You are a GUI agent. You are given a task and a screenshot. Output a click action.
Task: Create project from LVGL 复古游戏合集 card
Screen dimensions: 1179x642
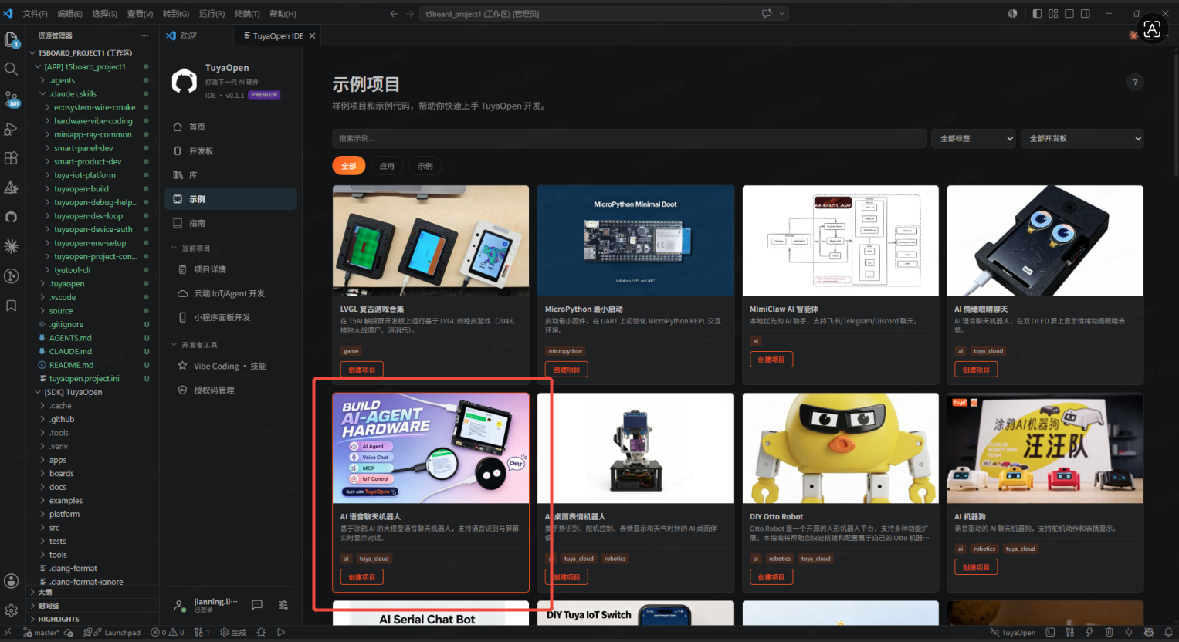pos(361,370)
